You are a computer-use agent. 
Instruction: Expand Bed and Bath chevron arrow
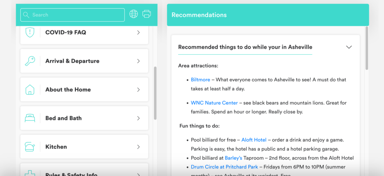138,118
